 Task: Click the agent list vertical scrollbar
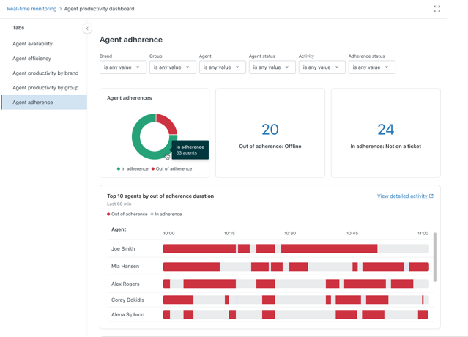[x=435, y=256]
